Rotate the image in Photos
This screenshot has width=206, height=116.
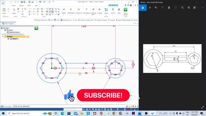182,8
